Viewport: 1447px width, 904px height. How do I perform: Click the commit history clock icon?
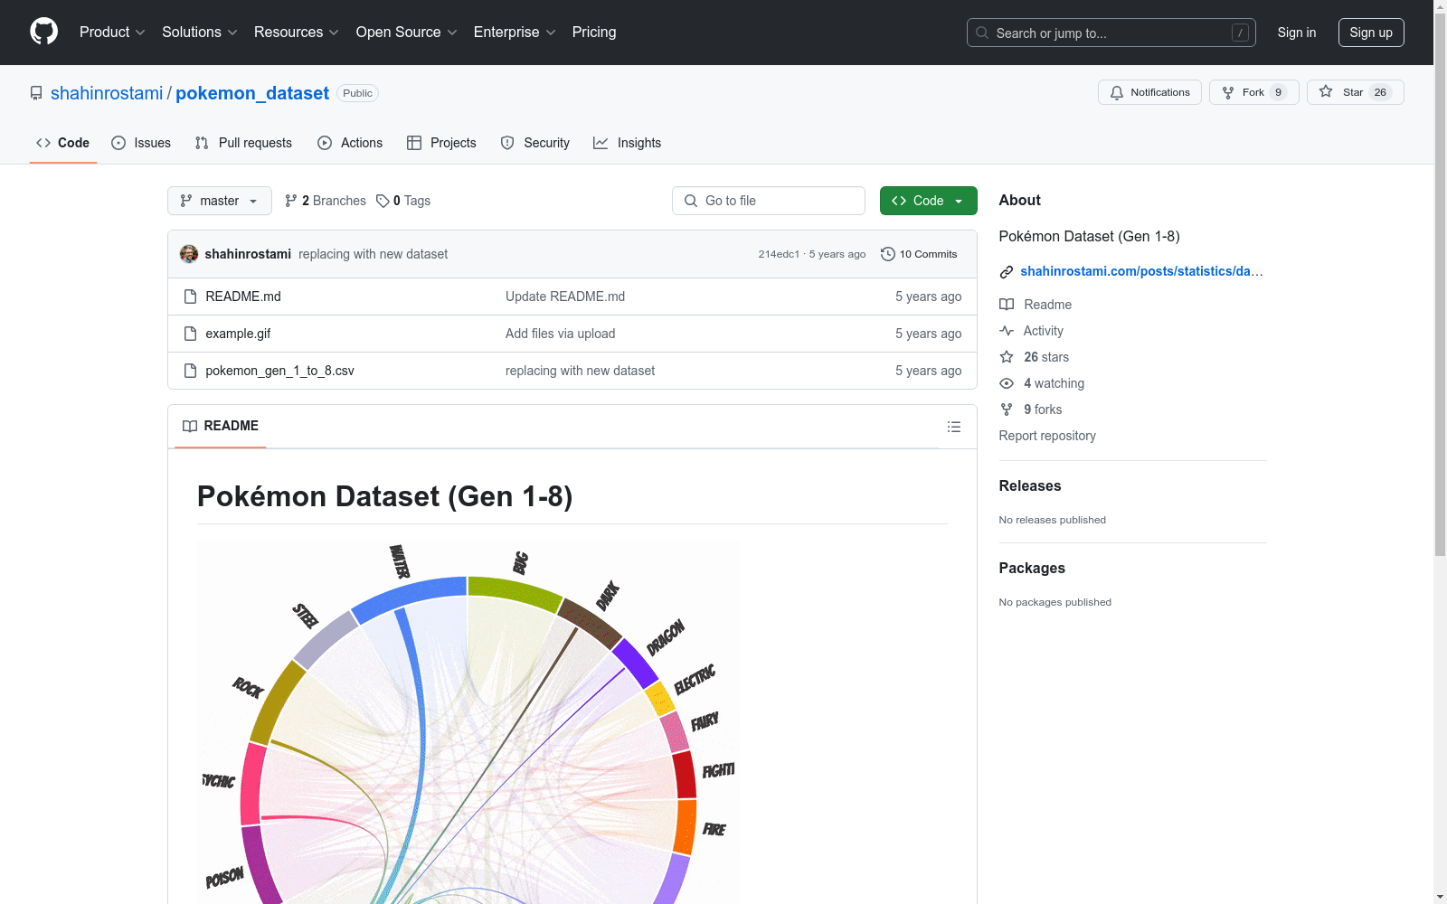point(888,254)
